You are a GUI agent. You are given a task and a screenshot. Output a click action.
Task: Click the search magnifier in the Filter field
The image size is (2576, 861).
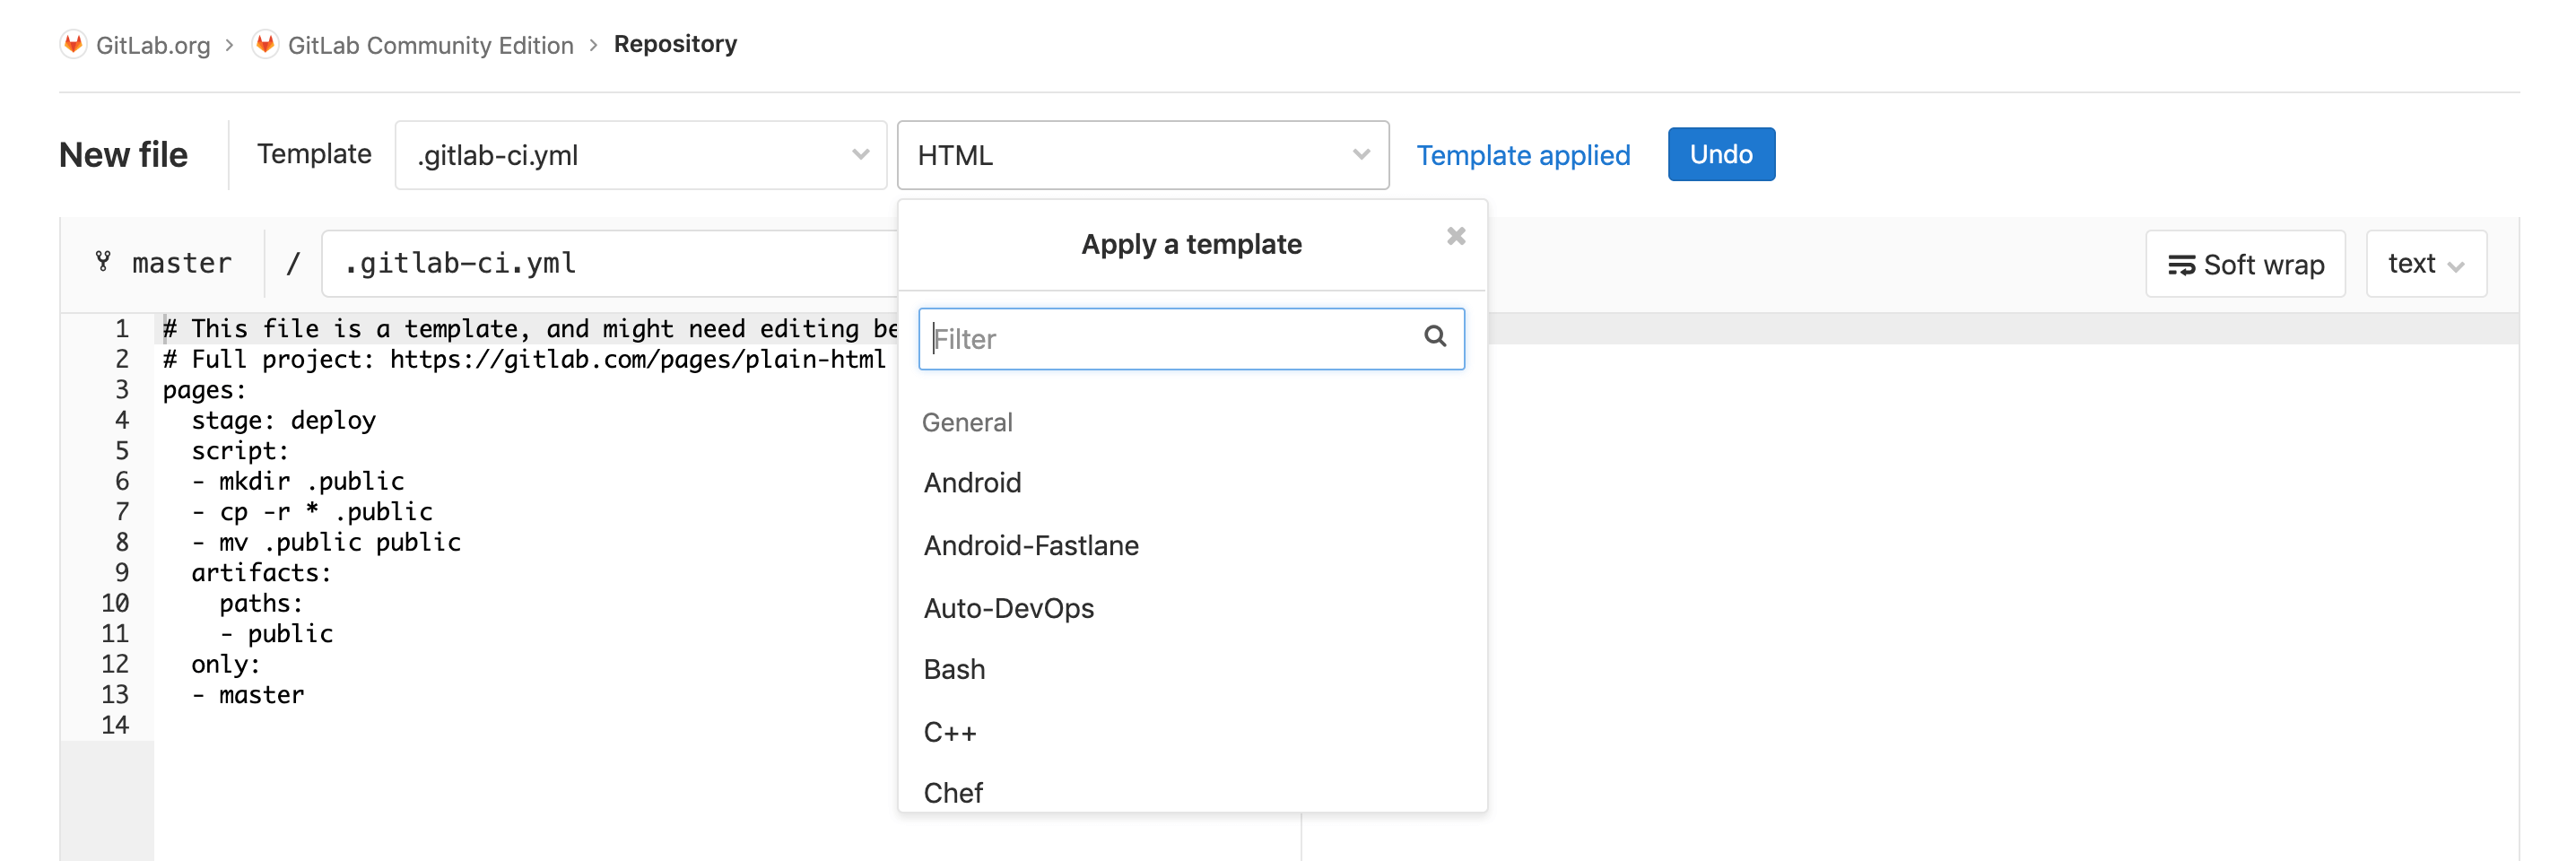(x=1436, y=337)
